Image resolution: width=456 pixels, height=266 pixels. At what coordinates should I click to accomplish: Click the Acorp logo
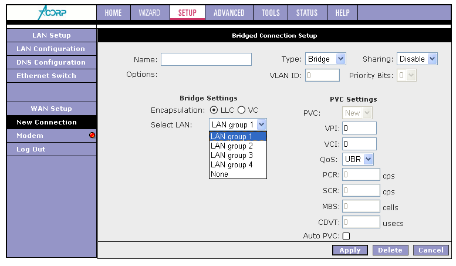click(51, 12)
